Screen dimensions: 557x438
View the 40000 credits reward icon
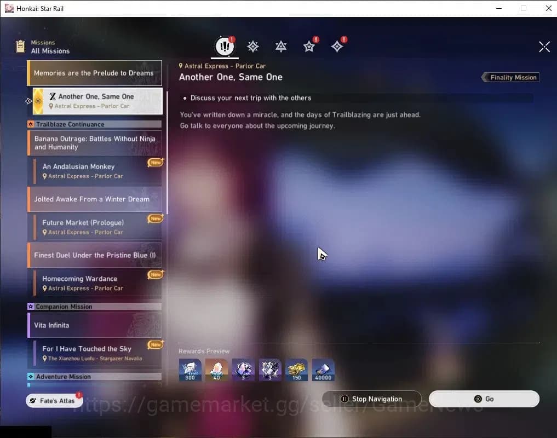323,370
